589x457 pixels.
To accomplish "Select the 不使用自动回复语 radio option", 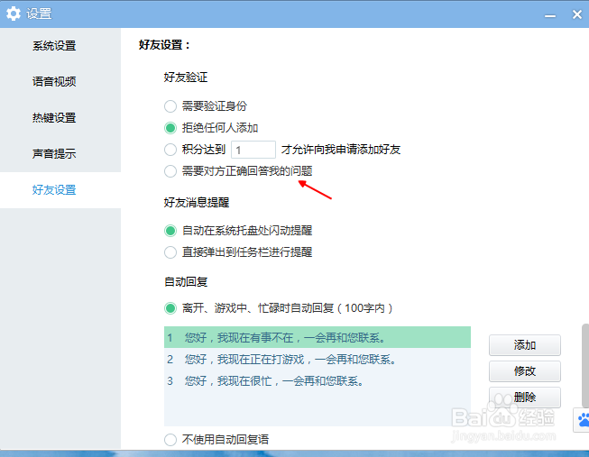I will click(x=170, y=439).
